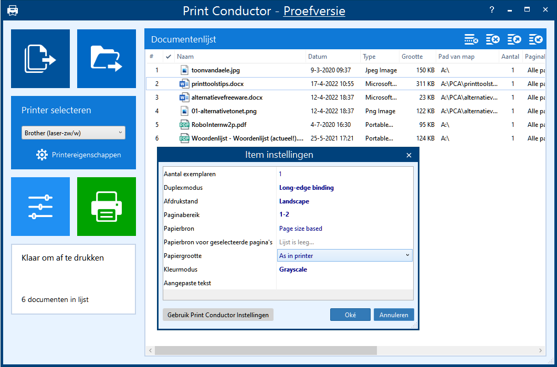Click date 4-7-2020 16:30 cell
Image resolution: width=557 pixels, height=367 pixels.
331,125
